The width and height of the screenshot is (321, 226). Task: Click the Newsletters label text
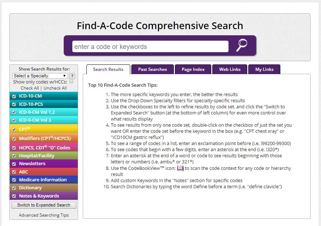[32, 164]
